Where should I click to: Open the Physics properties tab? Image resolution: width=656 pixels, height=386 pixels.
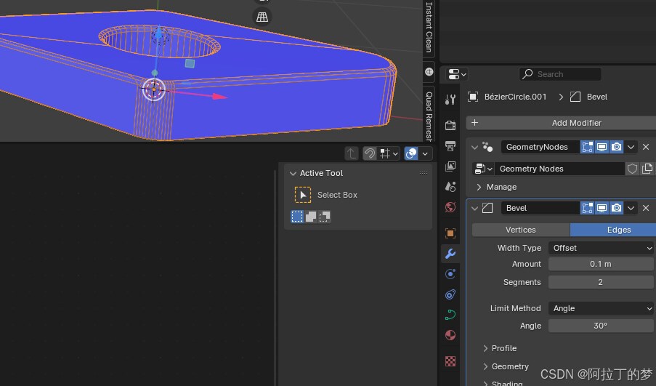(x=450, y=274)
